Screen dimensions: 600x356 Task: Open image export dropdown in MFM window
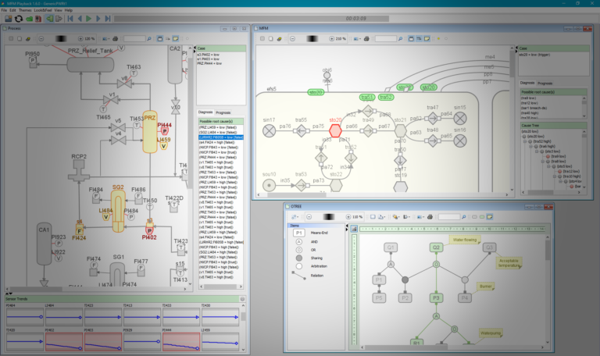pyautogui.click(x=357, y=38)
